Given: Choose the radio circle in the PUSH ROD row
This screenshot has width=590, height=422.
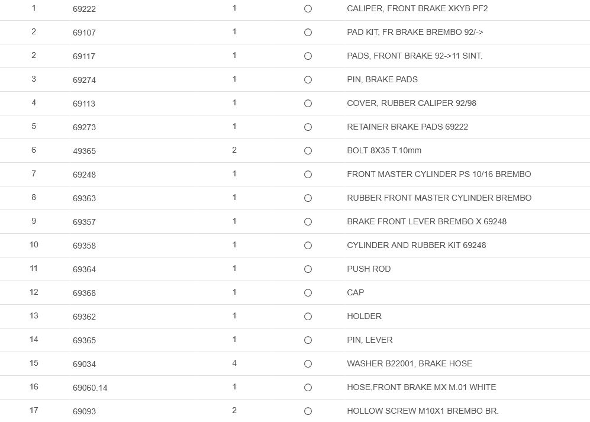Looking at the screenshot, I should point(308,269).
